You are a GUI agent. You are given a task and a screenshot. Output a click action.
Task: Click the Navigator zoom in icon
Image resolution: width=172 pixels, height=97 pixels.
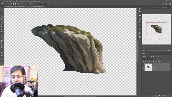tap(169, 51)
